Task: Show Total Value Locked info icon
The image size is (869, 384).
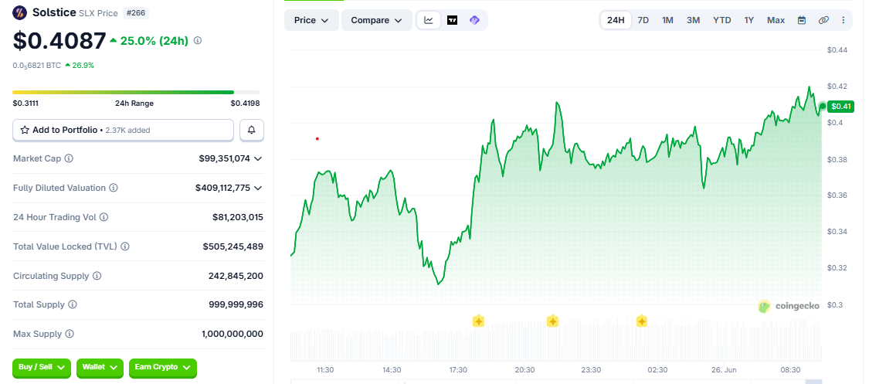Action: click(124, 246)
